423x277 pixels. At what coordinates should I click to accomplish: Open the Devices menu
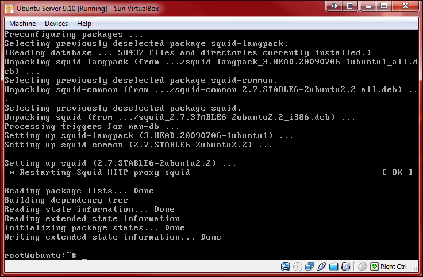(x=56, y=24)
